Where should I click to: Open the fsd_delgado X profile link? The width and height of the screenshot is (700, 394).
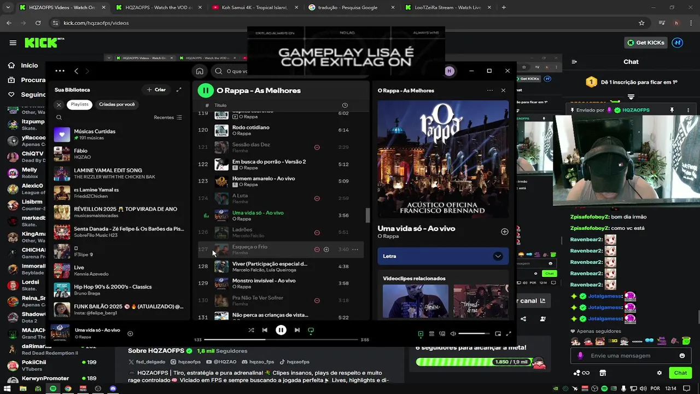(146, 362)
